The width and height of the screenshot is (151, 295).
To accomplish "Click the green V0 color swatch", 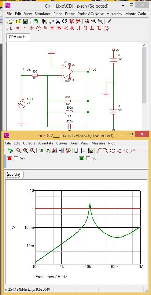I will pyautogui.click(x=82, y=159).
